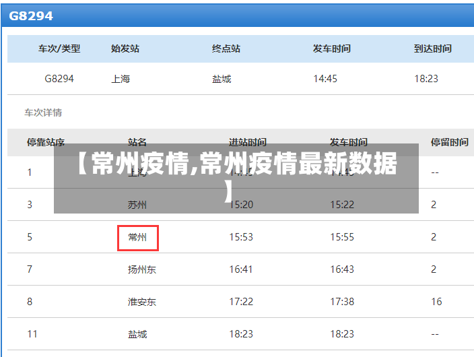Select the G8294 train number cell in the summary row

point(59,79)
